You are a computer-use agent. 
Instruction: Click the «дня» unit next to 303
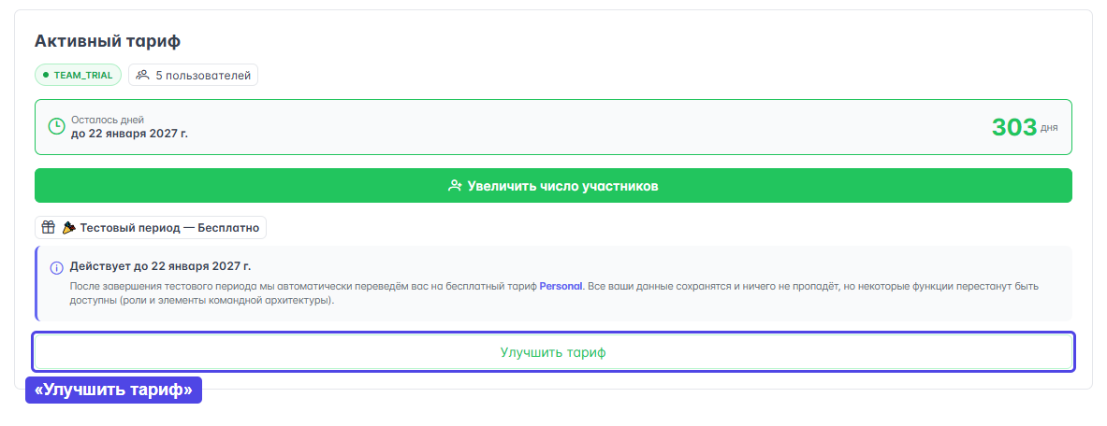[1049, 128]
